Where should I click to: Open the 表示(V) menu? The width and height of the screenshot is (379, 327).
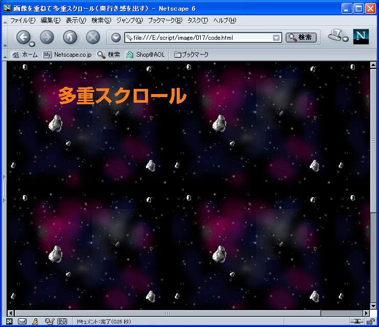tap(76, 20)
